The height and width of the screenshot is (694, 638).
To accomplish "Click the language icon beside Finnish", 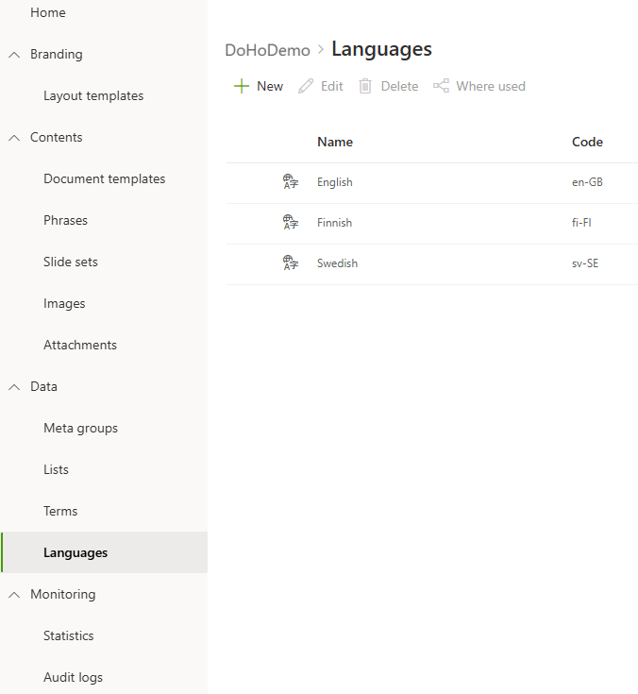I will [291, 223].
